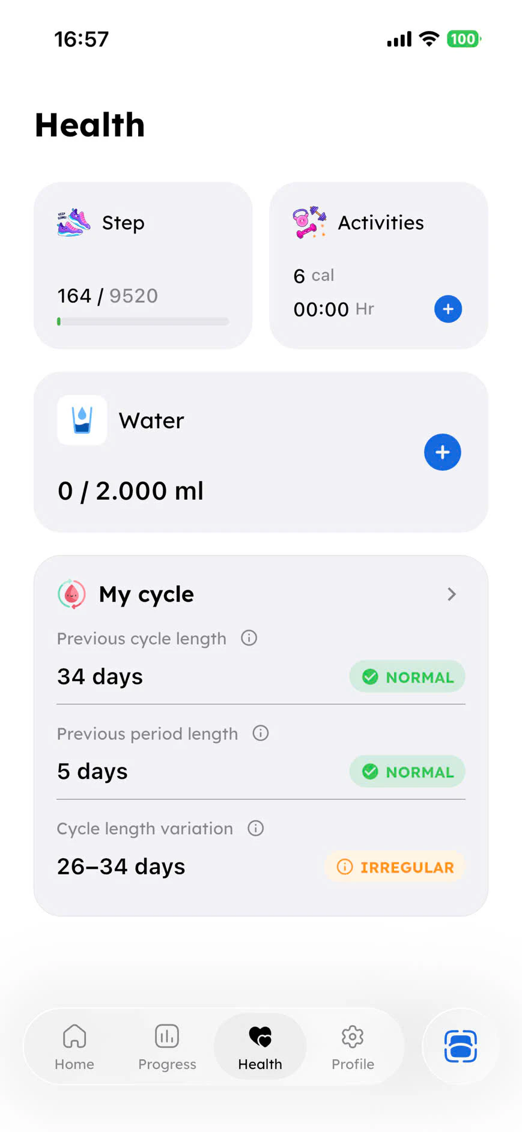Show info for Previous cycle length

tap(249, 638)
